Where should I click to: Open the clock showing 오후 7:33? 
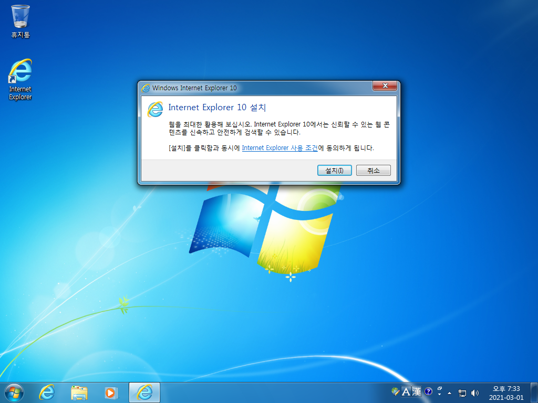tap(506, 393)
